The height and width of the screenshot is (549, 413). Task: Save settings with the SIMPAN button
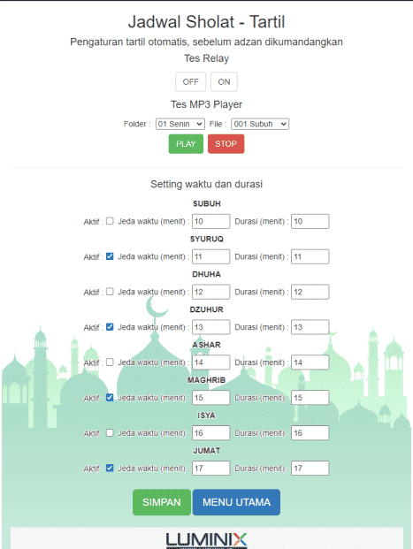pos(162,502)
